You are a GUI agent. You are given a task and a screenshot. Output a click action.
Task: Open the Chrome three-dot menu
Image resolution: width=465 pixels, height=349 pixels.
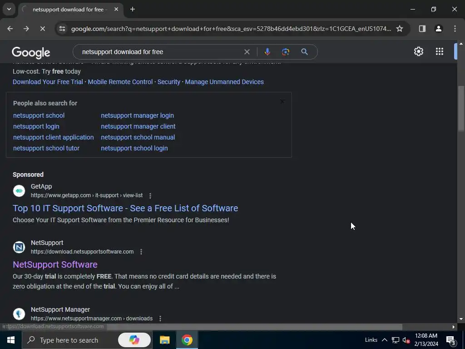455,29
